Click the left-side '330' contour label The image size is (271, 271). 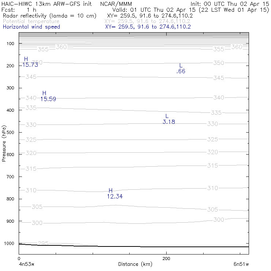point(31,125)
